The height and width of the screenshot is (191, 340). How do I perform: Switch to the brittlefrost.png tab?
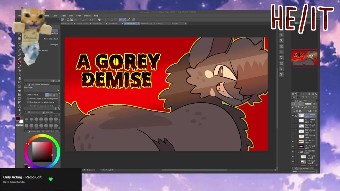click(x=146, y=23)
